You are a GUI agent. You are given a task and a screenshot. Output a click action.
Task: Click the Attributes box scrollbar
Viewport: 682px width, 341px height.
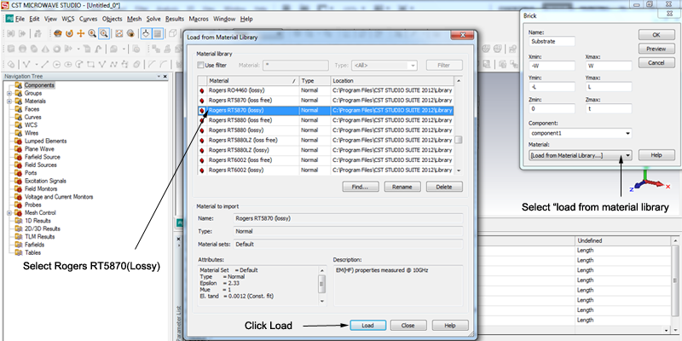tap(322, 285)
